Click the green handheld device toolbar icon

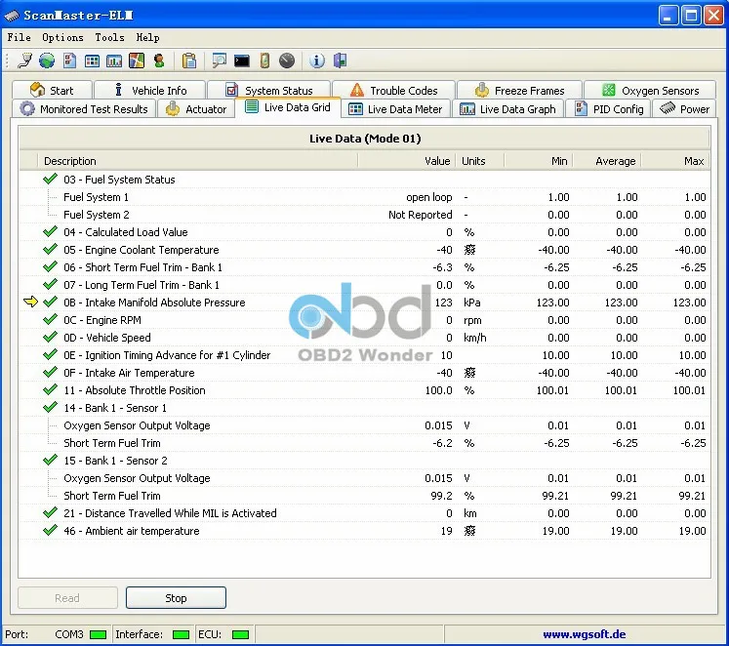click(264, 61)
